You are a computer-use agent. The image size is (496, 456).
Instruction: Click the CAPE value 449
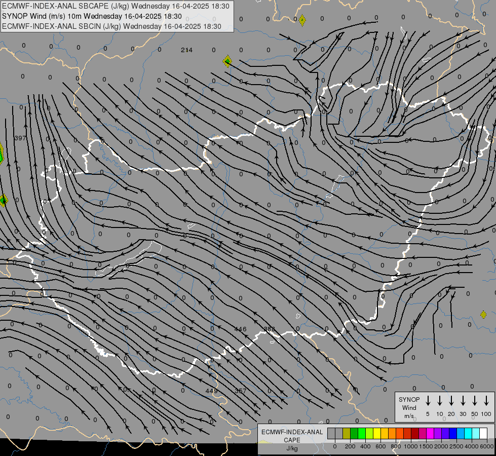pyautogui.click(x=211, y=391)
